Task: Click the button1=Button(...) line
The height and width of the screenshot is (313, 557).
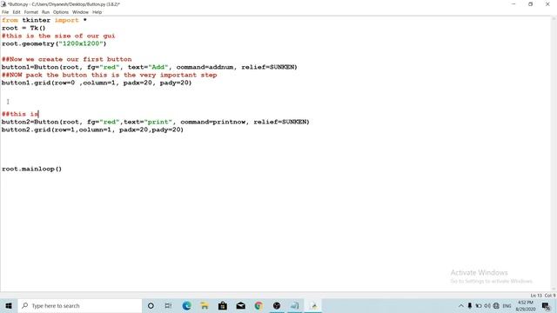Action: (149, 67)
